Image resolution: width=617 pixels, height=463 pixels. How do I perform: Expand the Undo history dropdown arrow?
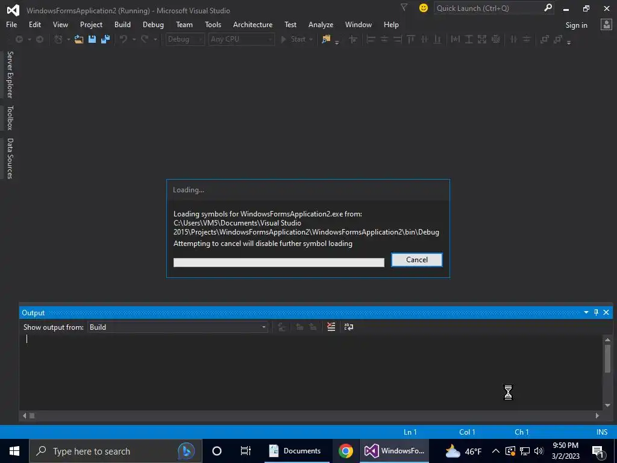click(x=134, y=39)
